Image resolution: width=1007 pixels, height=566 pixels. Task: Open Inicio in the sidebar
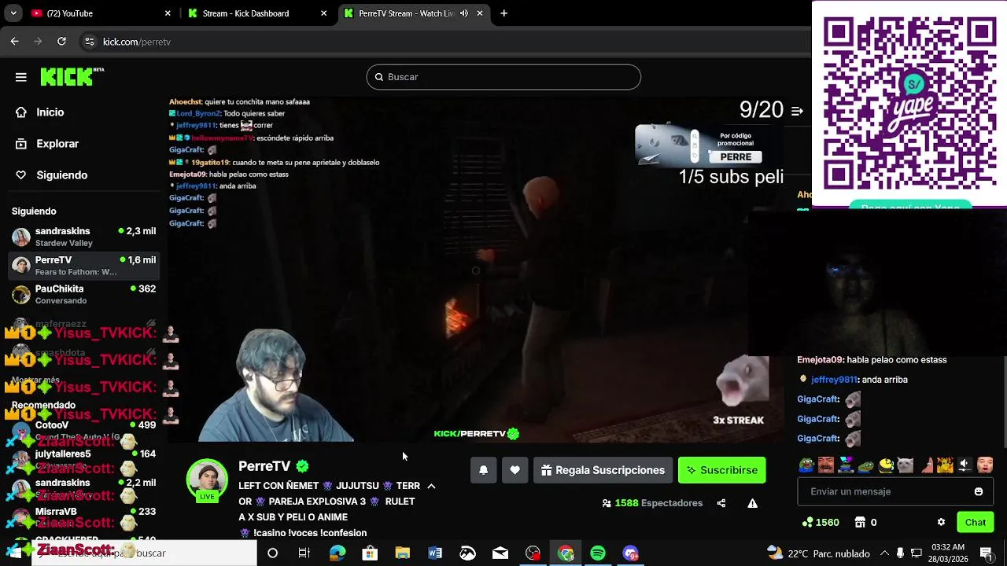pyautogui.click(x=50, y=112)
